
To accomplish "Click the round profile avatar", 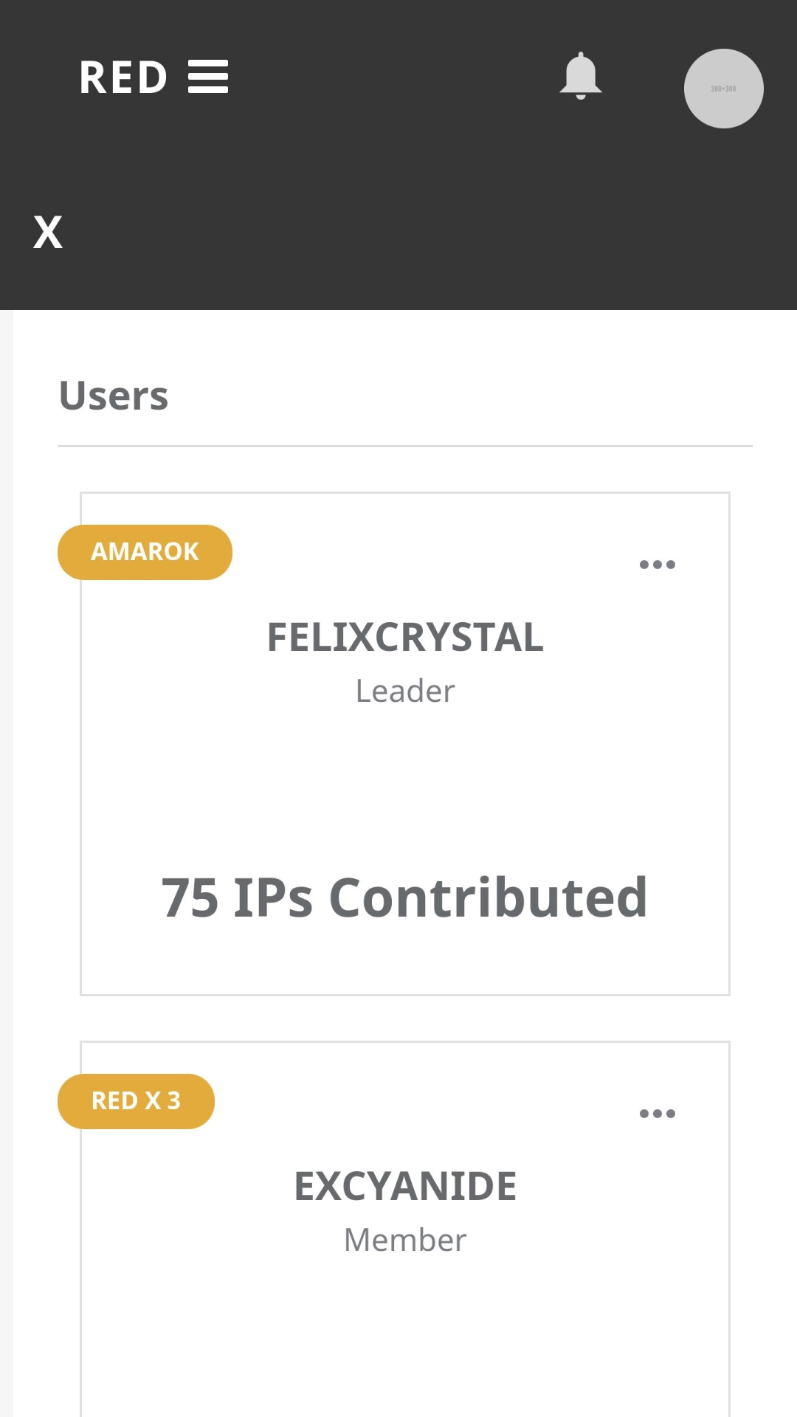I will tap(723, 89).
